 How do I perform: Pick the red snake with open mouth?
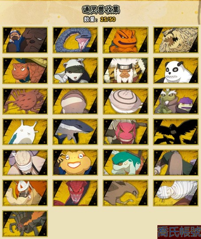point(75,193)
